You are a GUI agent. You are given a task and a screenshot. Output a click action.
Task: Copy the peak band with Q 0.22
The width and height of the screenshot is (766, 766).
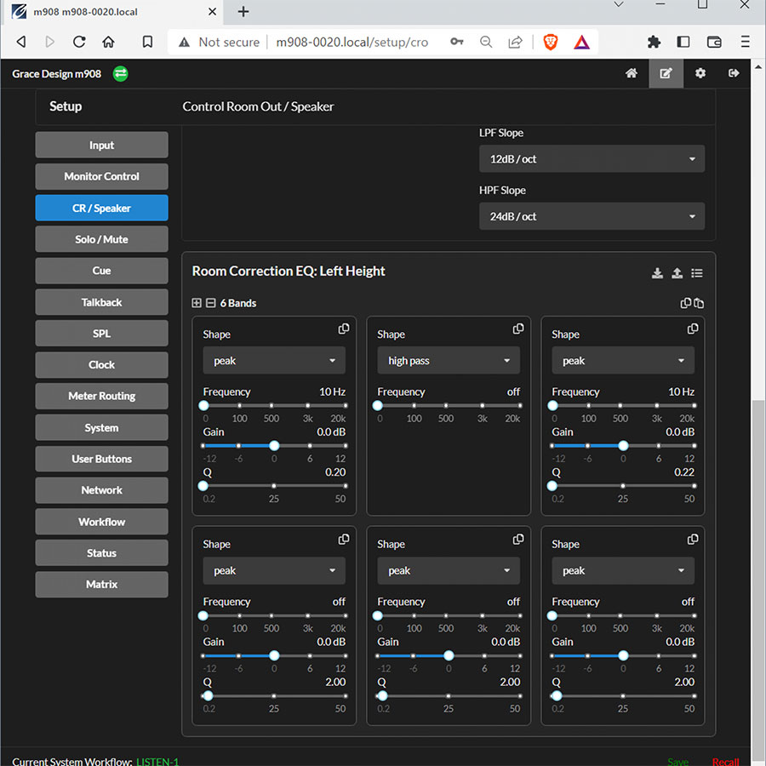[x=692, y=329]
